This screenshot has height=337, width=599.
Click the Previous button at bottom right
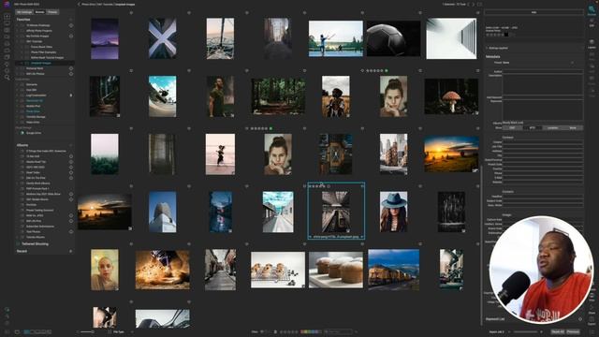(x=573, y=331)
